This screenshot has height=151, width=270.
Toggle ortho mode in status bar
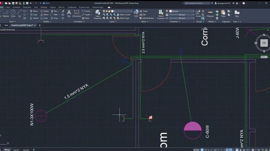pos(211,150)
